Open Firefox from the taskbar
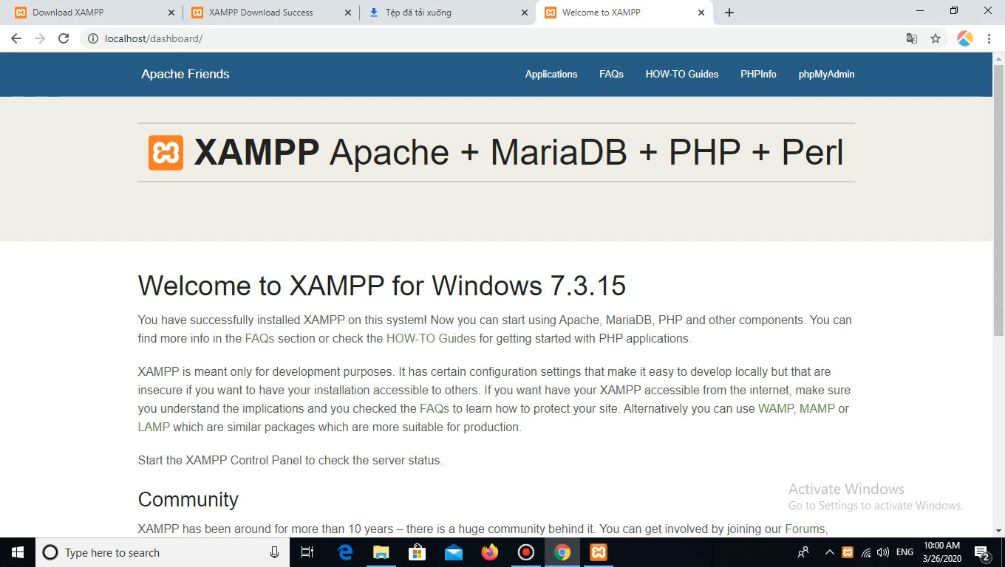 coord(489,552)
